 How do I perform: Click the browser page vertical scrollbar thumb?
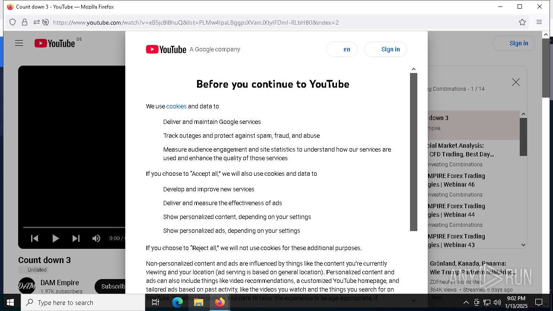pyautogui.click(x=546, y=67)
